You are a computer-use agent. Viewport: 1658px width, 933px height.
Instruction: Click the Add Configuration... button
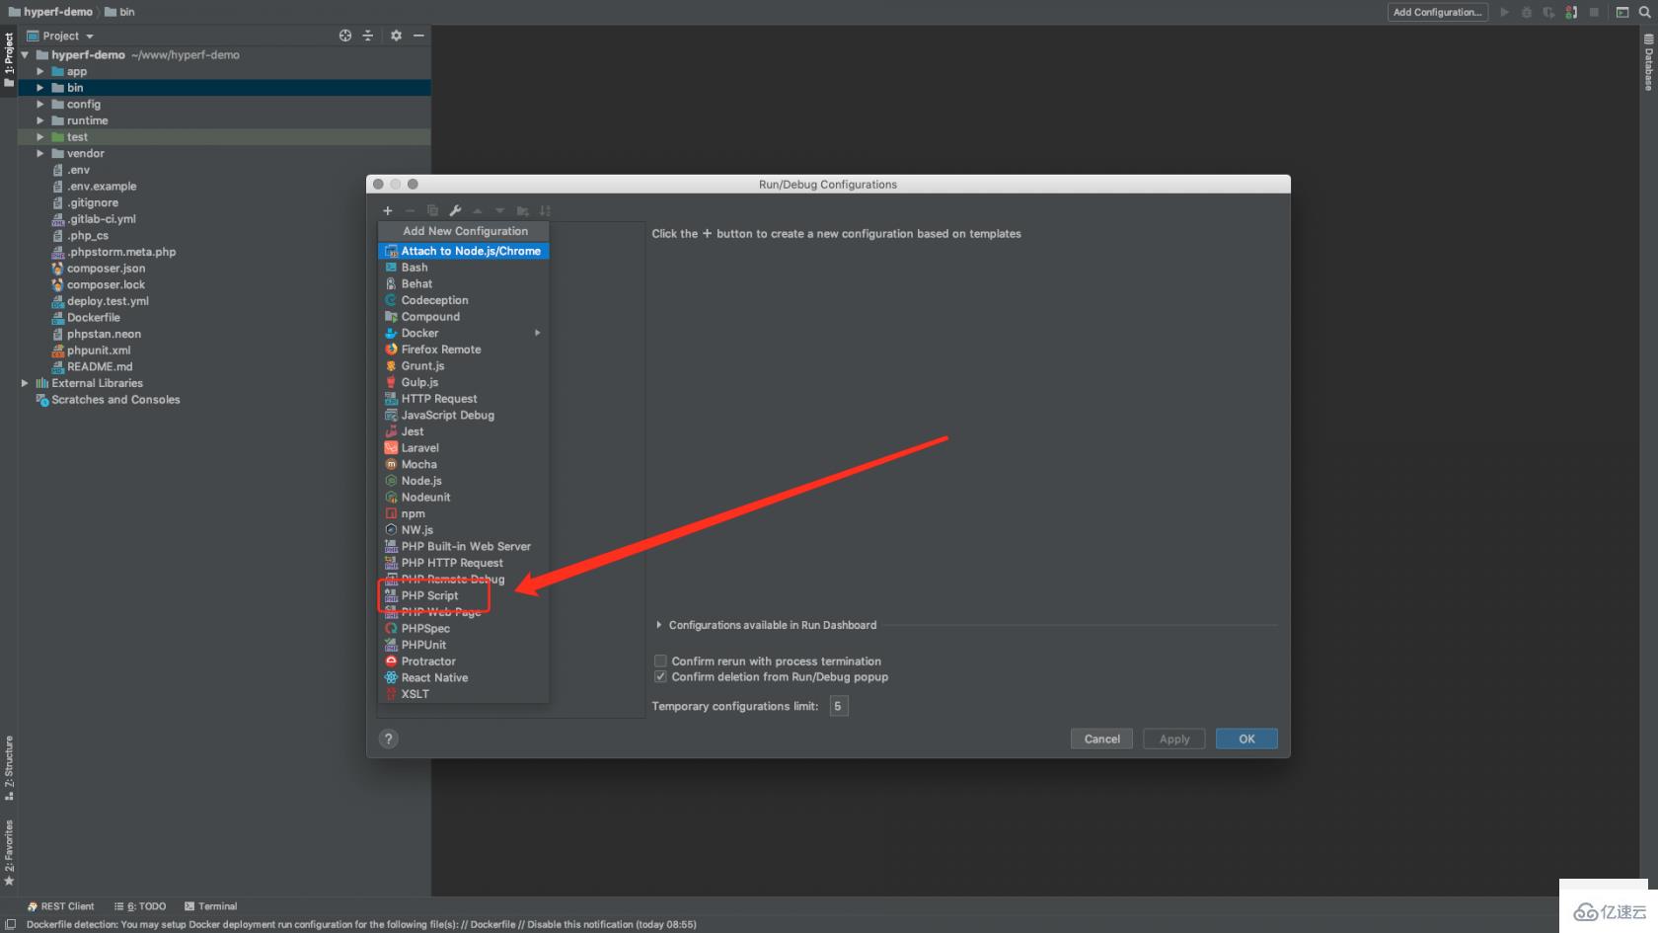click(x=1437, y=12)
